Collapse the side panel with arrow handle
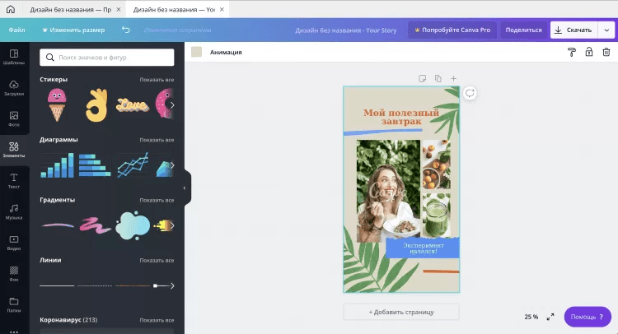This screenshot has height=334, width=618. (x=185, y=188)
